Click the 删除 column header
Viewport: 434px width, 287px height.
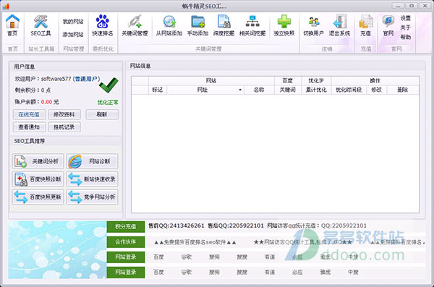403,90
